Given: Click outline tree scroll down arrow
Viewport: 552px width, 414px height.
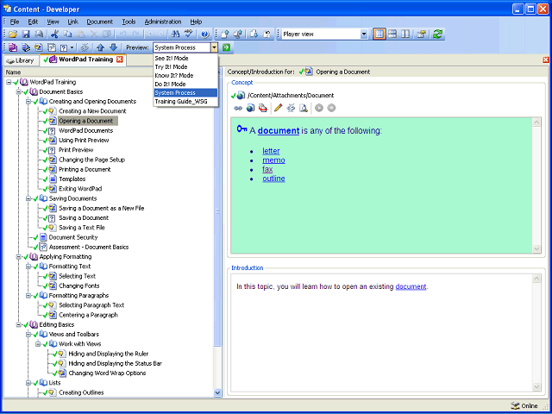Looking at the screenshot, I should coord(217,392).
